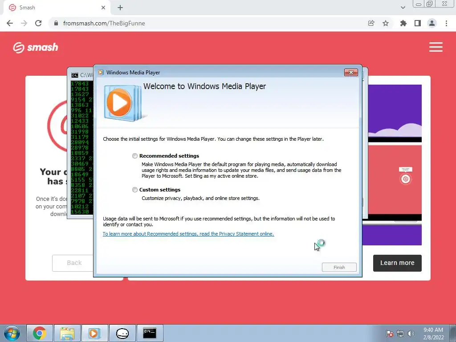Click the Media Player title bar icon

(x=101, y=73)
